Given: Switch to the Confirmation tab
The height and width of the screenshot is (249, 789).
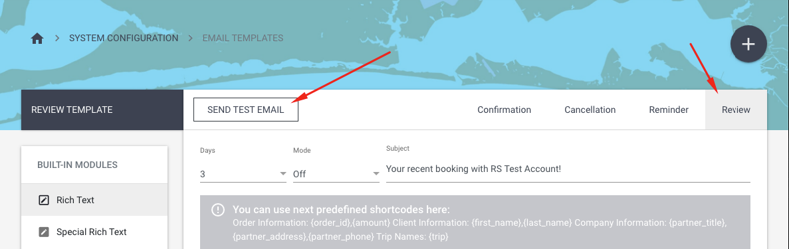Looking at the screenshot, I should coord(505,110).
